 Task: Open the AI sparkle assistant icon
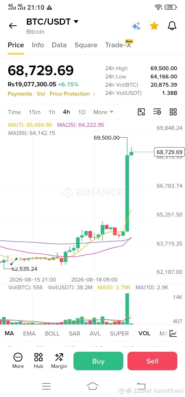pyautogui.click(x=136, y=26)
